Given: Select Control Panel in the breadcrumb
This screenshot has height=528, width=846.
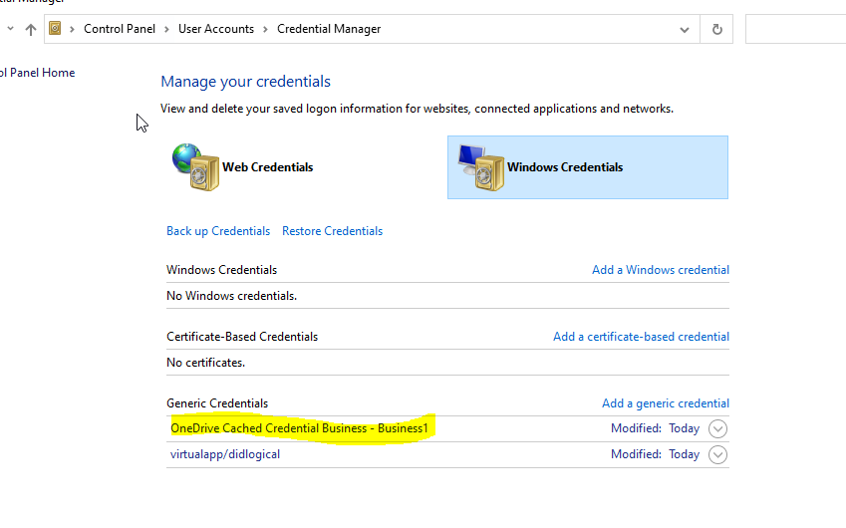Looking at the screenshot, I should [x=120, y=29].
